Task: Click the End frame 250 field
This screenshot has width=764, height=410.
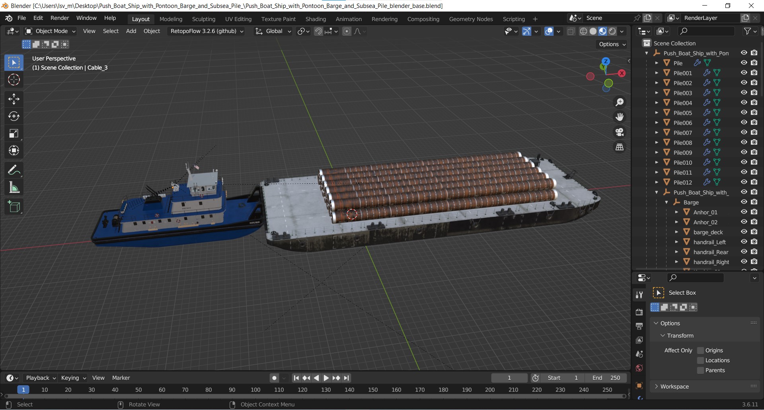Action: [x=606, y=378]
